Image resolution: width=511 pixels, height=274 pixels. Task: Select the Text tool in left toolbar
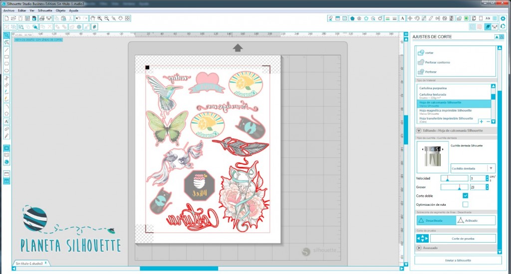pyautogui.click(x=6, y=122)
